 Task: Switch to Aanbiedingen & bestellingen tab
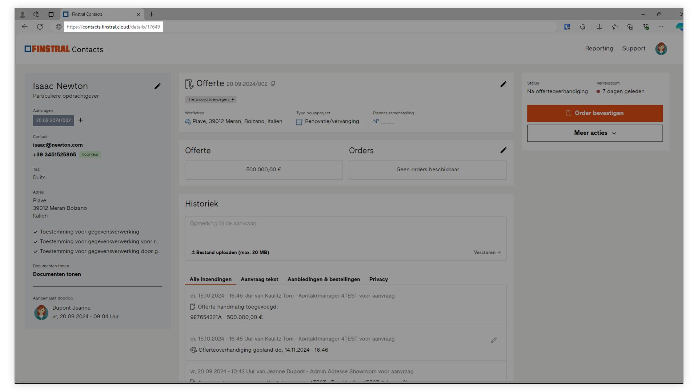324,279
